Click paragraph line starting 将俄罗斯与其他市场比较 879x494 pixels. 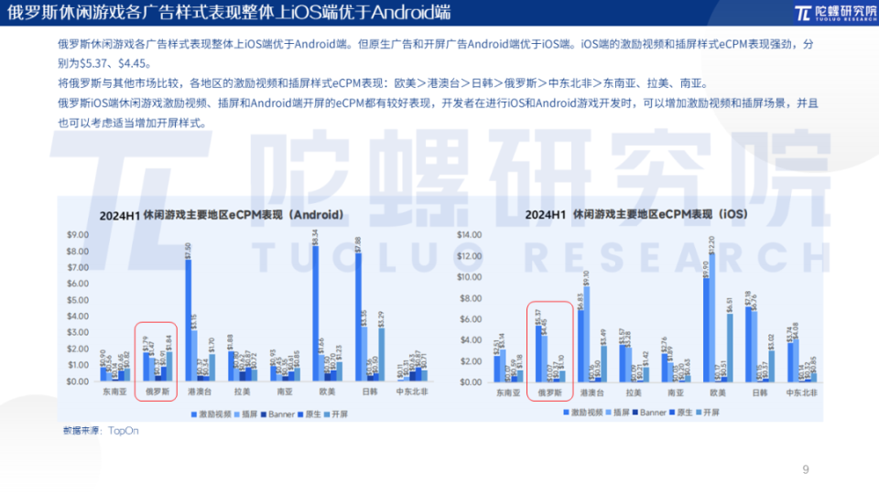coord(384,83)
